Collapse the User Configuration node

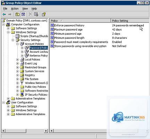click(3, 103)
